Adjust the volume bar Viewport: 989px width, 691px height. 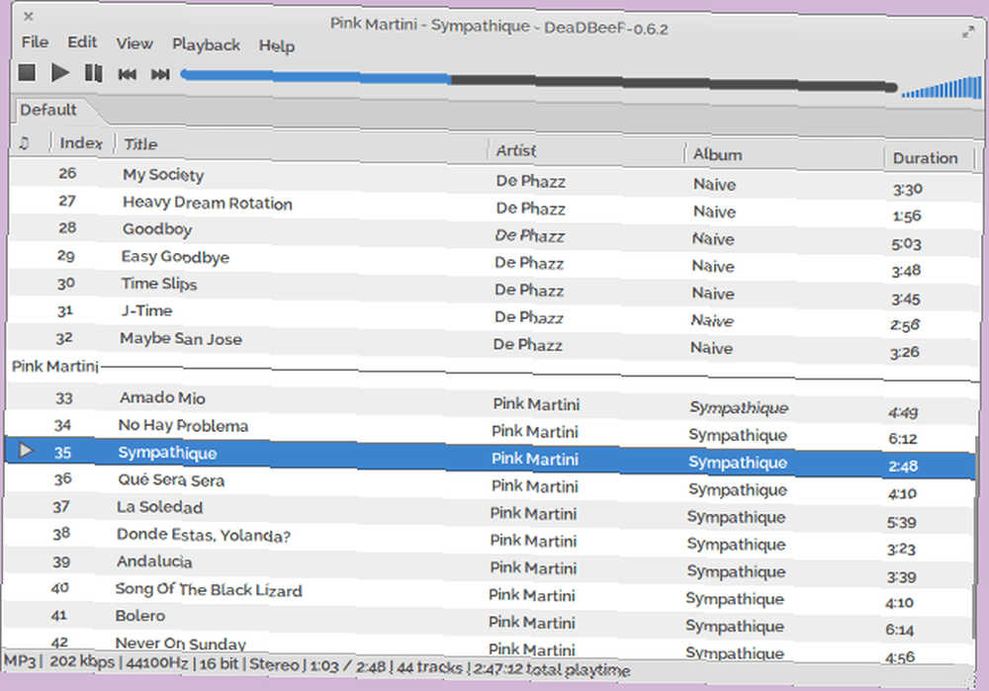(942, 88)
